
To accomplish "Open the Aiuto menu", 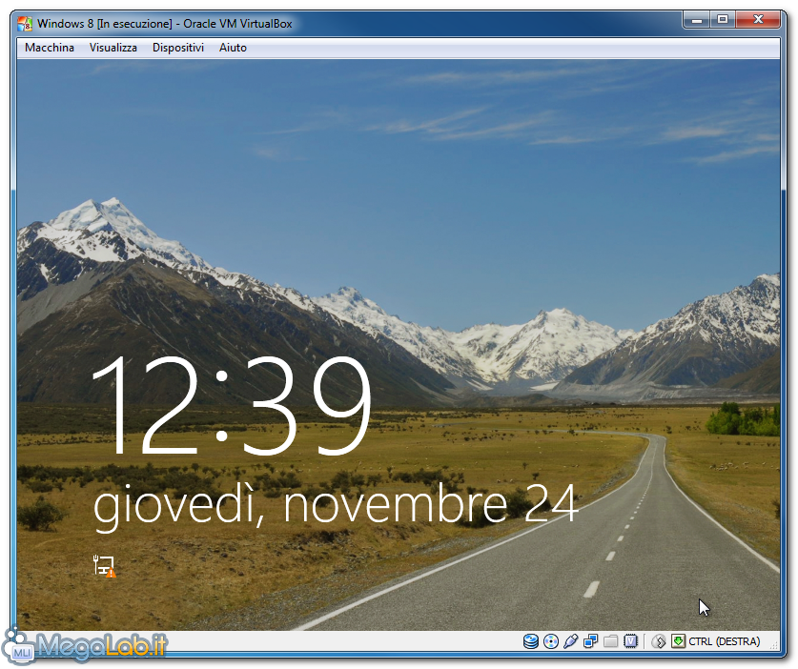I will [233, 48].
